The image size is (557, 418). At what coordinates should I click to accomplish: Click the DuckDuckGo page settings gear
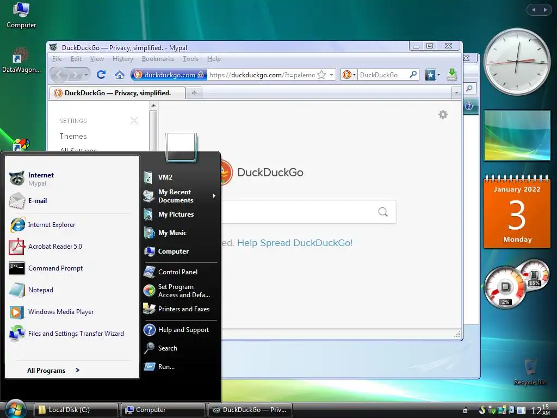(x=443, y=114)
